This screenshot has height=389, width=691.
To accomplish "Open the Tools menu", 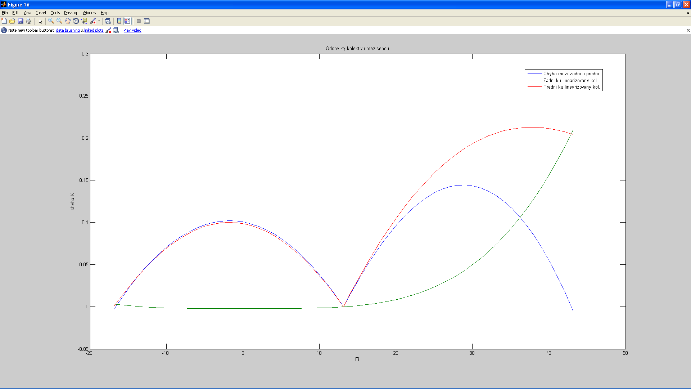I will click(55, 13).
